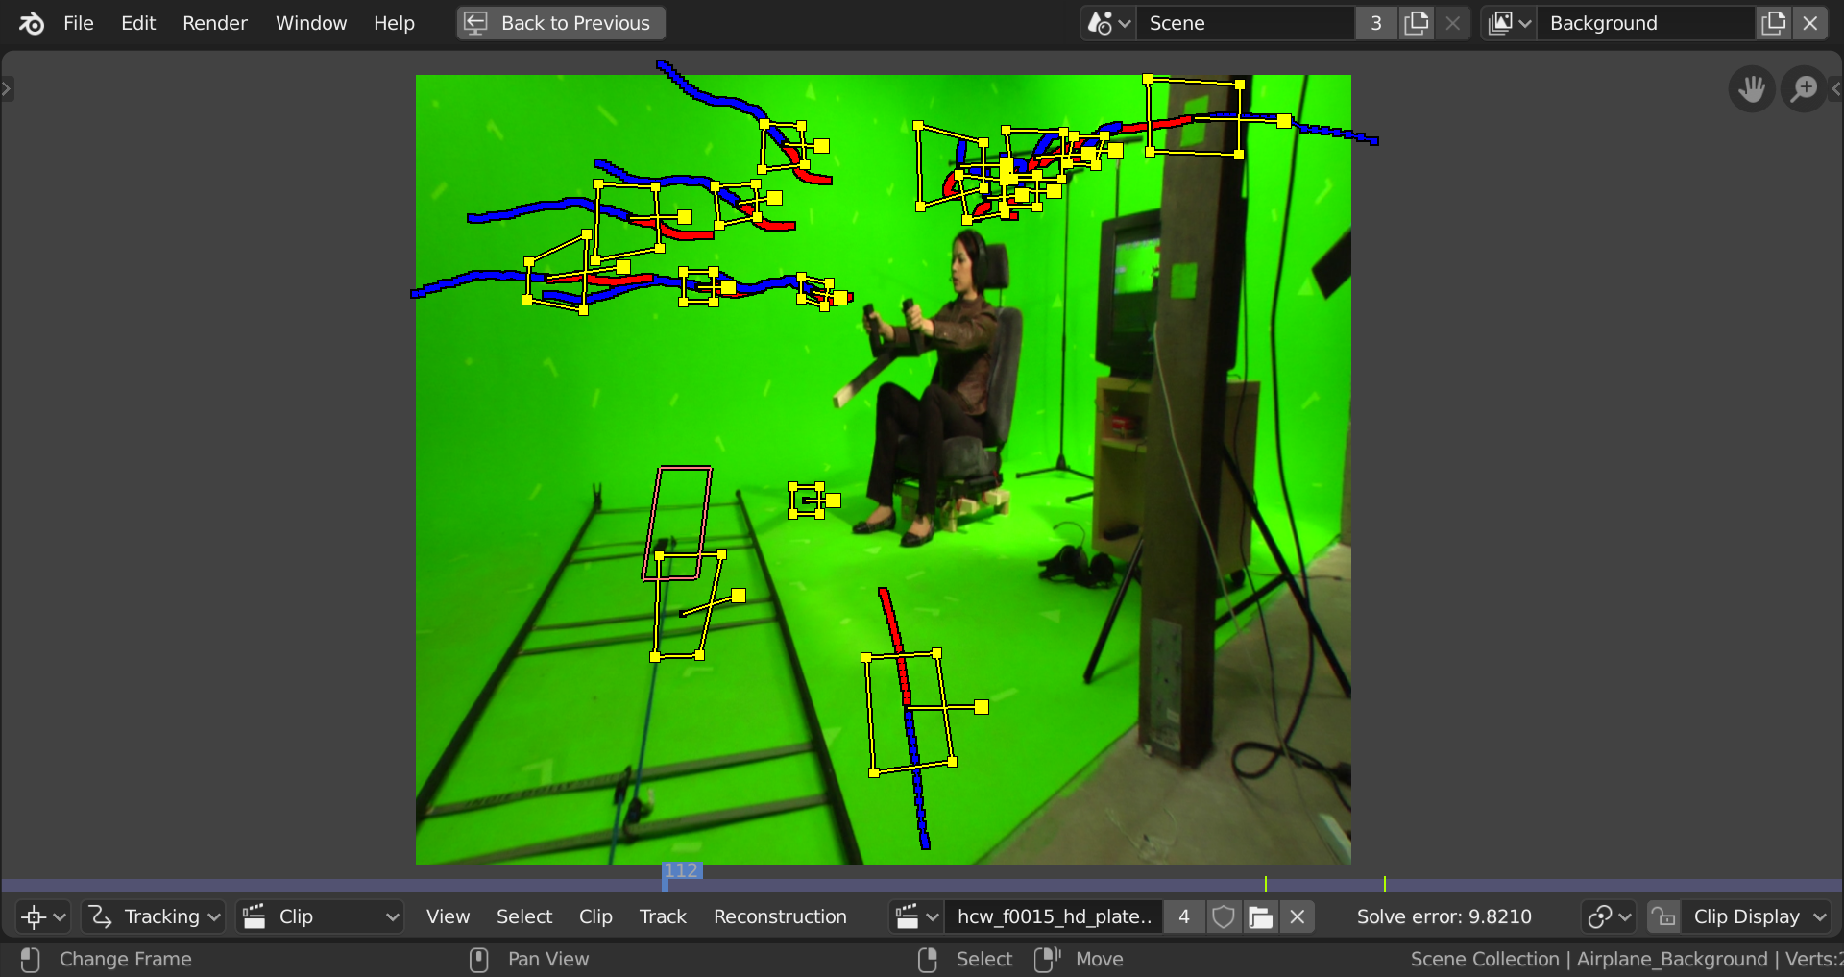Toggle the lock icon beside Clip Display

[1663, 916]
